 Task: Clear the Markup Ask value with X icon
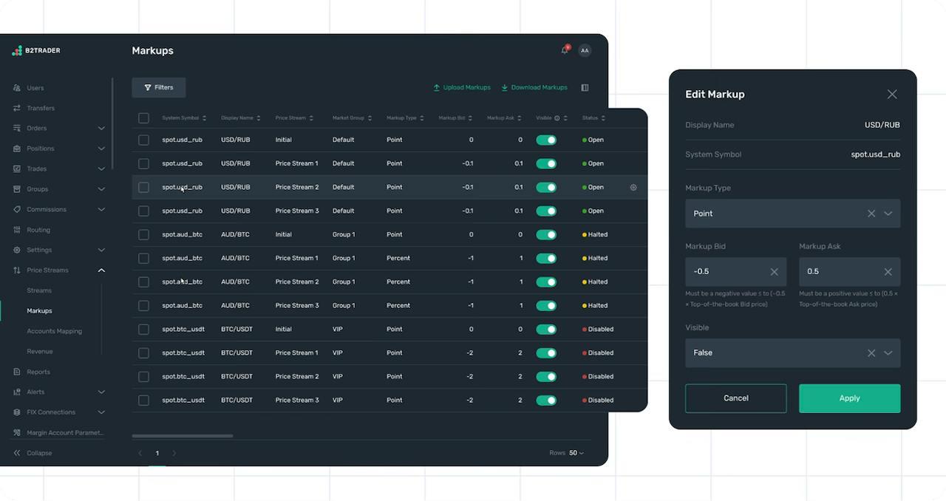click(888, 272)
